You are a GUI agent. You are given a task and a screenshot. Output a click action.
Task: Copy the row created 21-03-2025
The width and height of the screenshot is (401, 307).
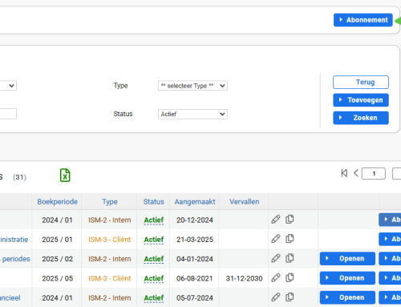(290, 239)
